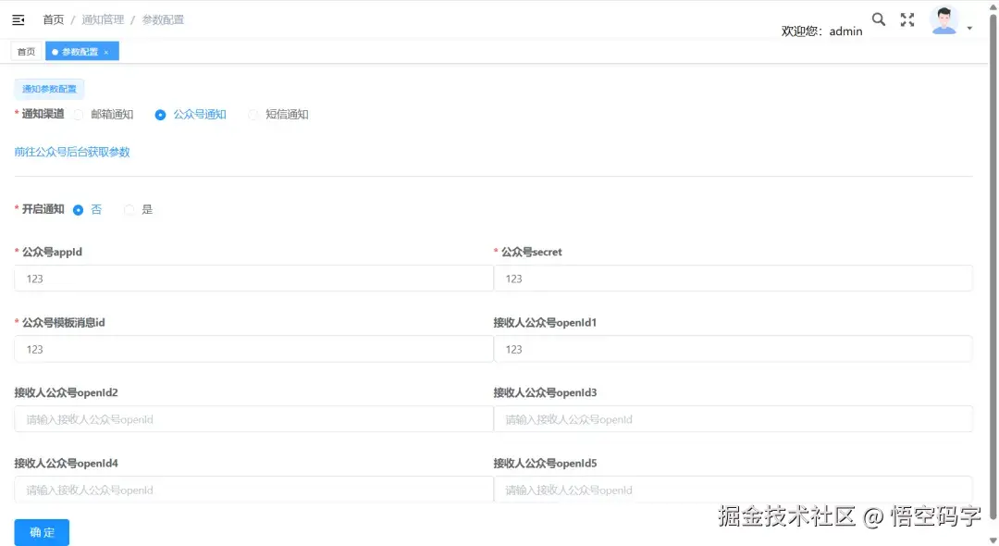The height and width of the screenshot is (546, 999).
Task: Click the fullscreen expand icon
Action: coord(907,19)
